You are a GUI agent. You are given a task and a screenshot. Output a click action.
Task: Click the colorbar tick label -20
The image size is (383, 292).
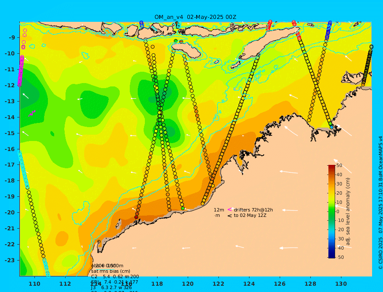click(x=340, y=230)
